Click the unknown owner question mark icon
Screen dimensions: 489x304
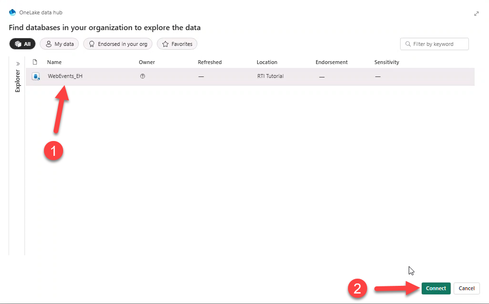(x=142, y=76)
